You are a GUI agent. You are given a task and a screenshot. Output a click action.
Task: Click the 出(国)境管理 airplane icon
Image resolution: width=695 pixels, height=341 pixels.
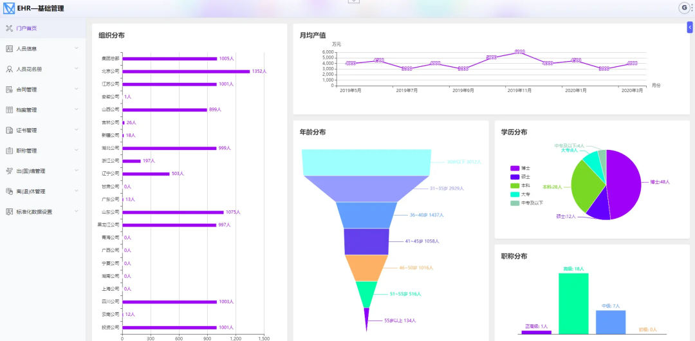9,170
